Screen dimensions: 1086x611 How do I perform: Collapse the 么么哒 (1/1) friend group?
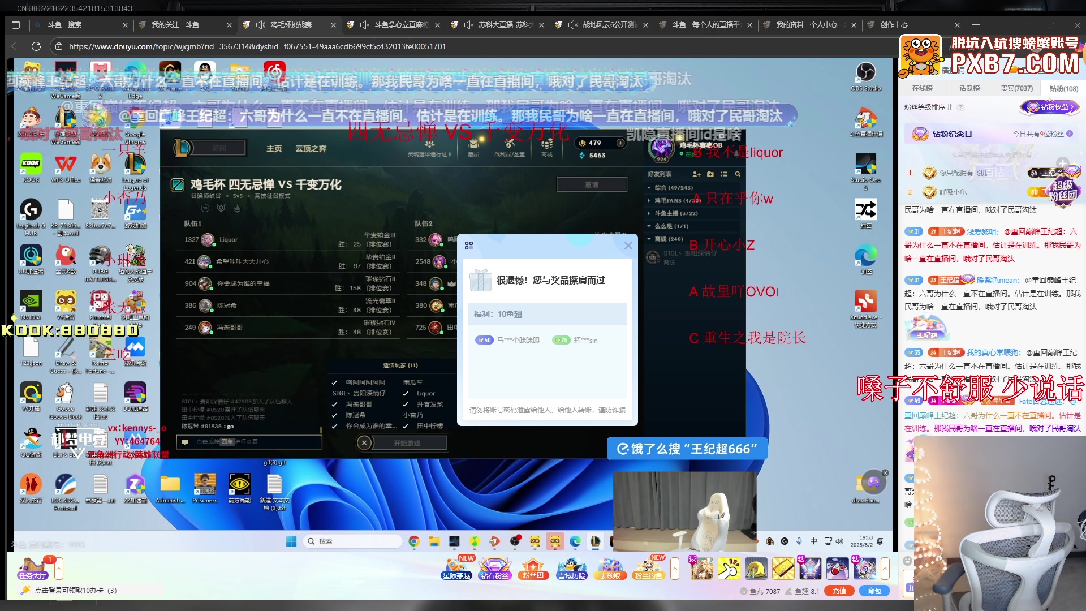(x=649, y=226)
